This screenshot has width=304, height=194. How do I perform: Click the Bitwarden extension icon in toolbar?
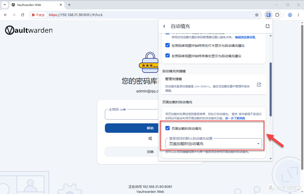tap(269, 15)
